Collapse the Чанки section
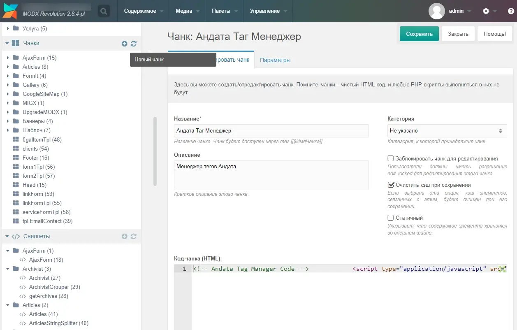 (7, 43)
